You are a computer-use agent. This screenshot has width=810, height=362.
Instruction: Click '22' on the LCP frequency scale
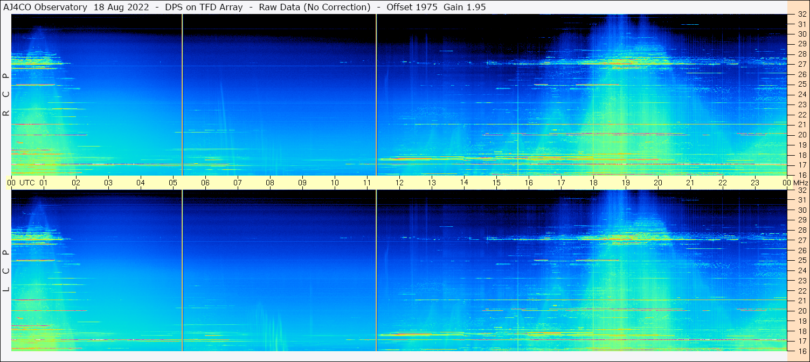click(801, 290)
